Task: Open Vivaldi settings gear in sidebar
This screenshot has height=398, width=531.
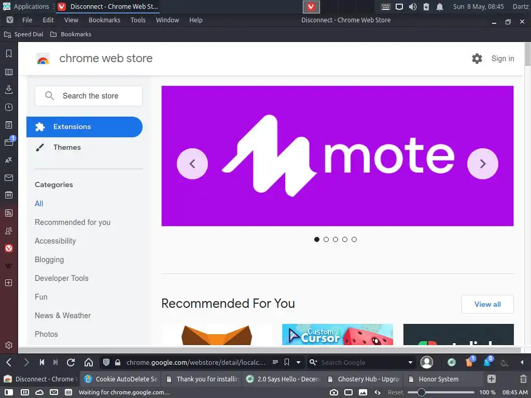Action: (x=9, y=345)
